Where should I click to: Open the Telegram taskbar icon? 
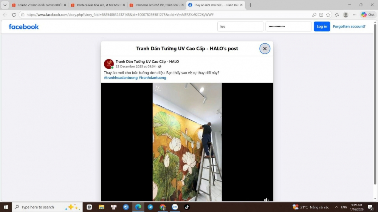click(x=150, y=207)
